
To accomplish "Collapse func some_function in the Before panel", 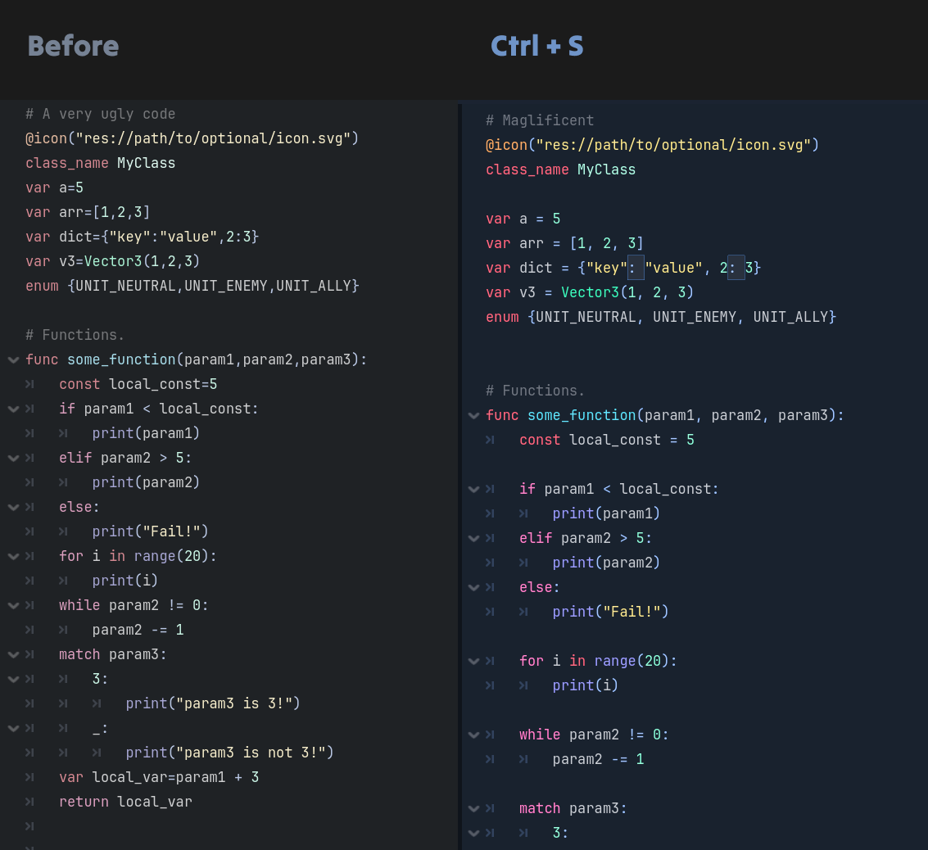I will click(13, 359).
